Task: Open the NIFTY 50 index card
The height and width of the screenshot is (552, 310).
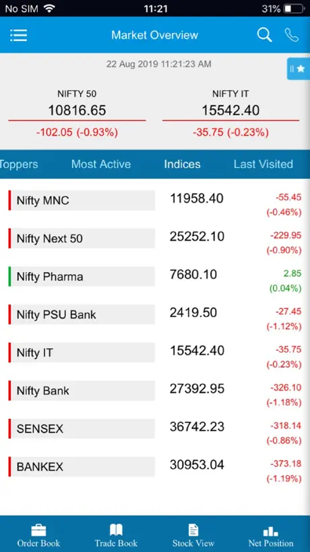Action: click(77, 113)
